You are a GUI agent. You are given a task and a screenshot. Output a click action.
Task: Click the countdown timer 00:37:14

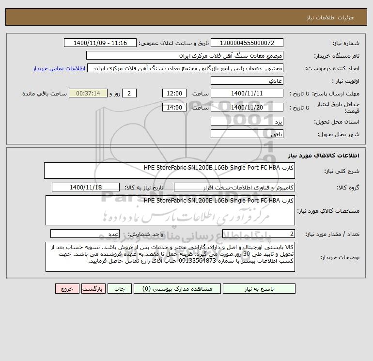click(88, 94)
